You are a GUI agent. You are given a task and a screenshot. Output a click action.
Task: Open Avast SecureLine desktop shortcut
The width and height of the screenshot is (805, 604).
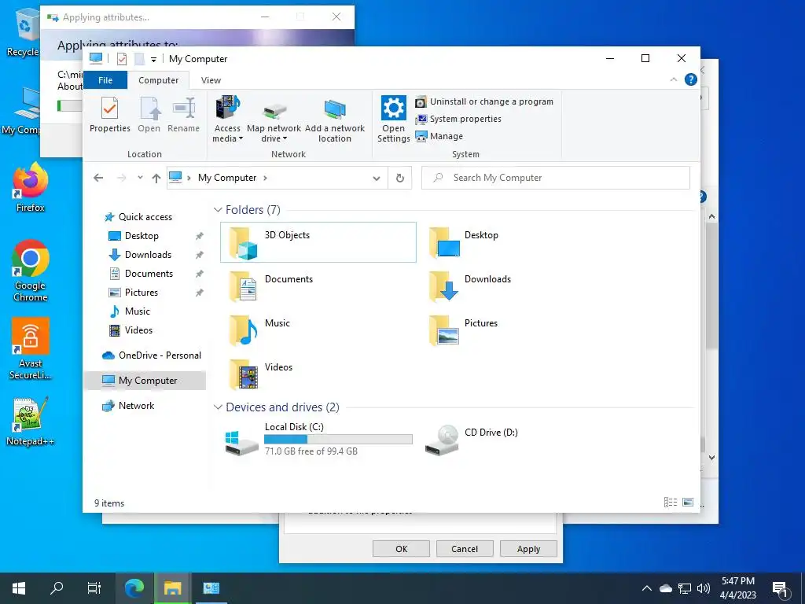[x=31, y=348]
